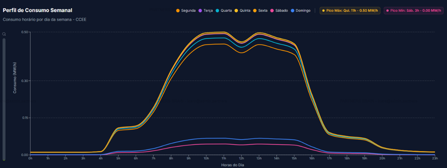Click the subtitle mentioning CCEE
Screen dimensions: 447x168
44,20
